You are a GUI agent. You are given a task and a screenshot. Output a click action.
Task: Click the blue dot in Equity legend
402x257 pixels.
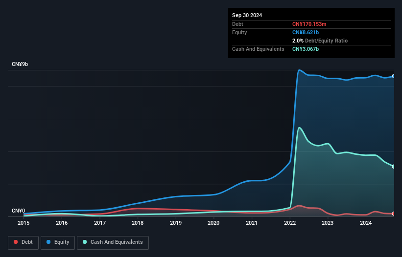click(x=48, y=242)
